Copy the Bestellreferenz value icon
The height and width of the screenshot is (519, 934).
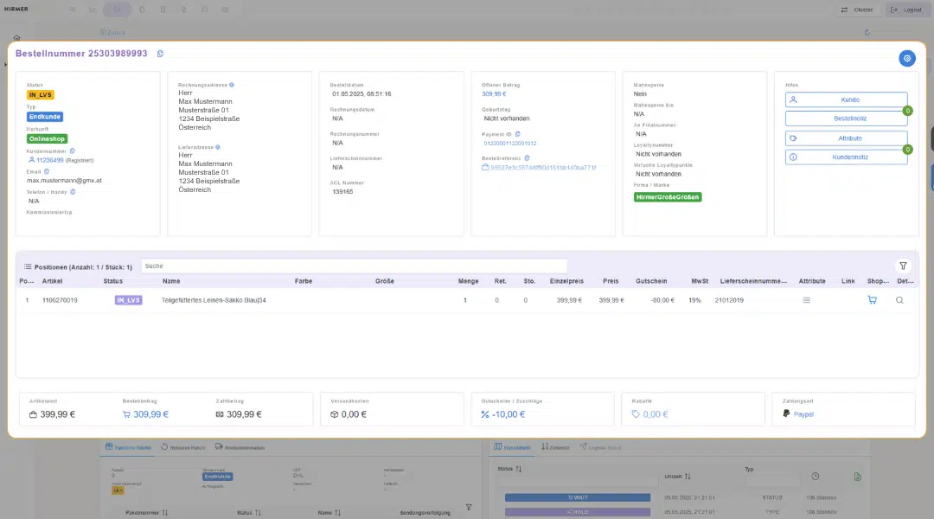(527, 158)
